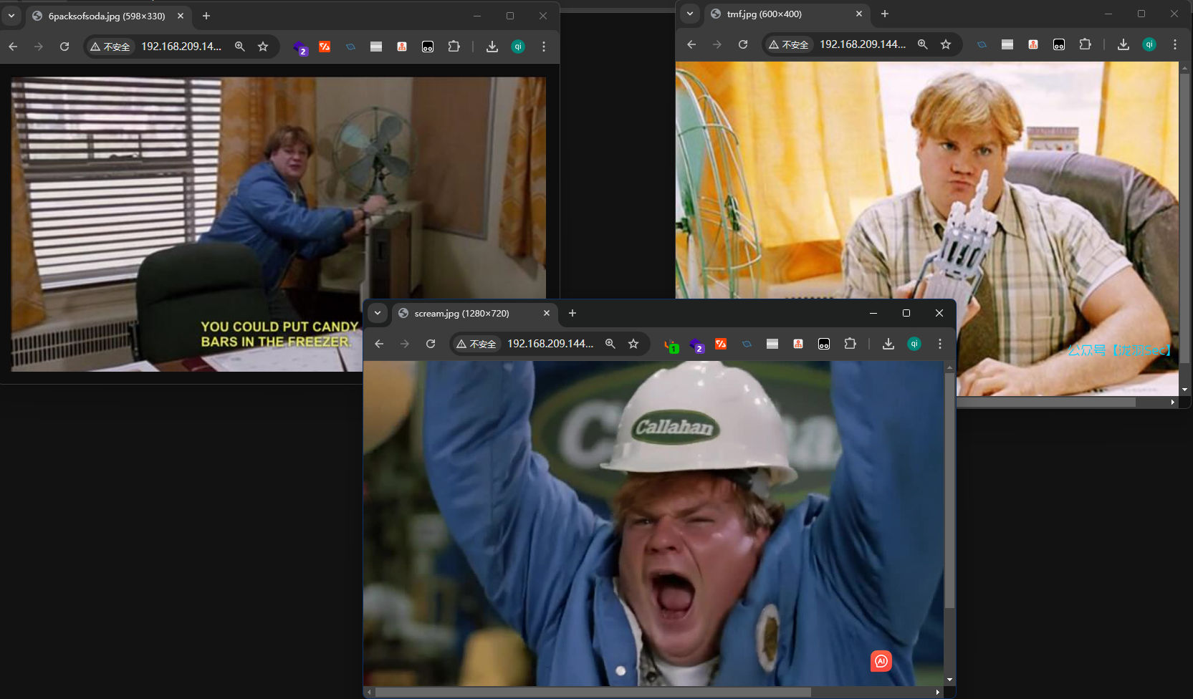This screenshot has width=1193, height=699.
Task: Bookmark the scream.jpg page with the star
Action: 633,344
